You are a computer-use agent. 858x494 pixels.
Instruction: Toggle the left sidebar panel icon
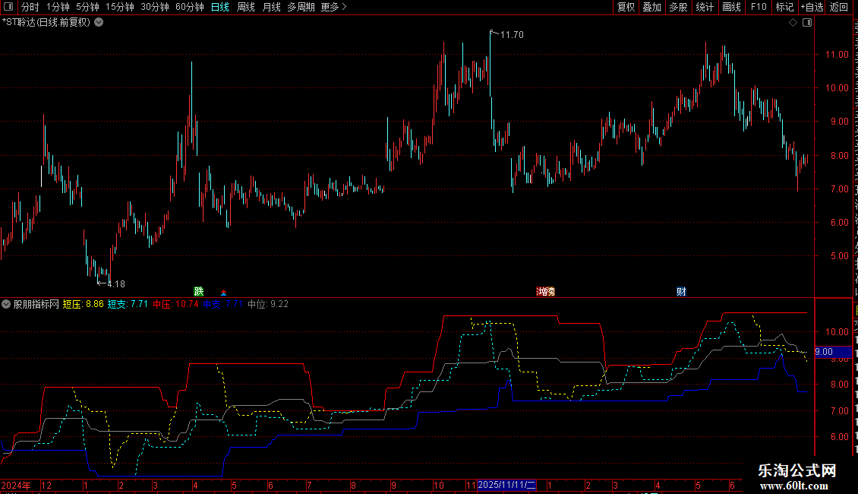coord(8,7)
